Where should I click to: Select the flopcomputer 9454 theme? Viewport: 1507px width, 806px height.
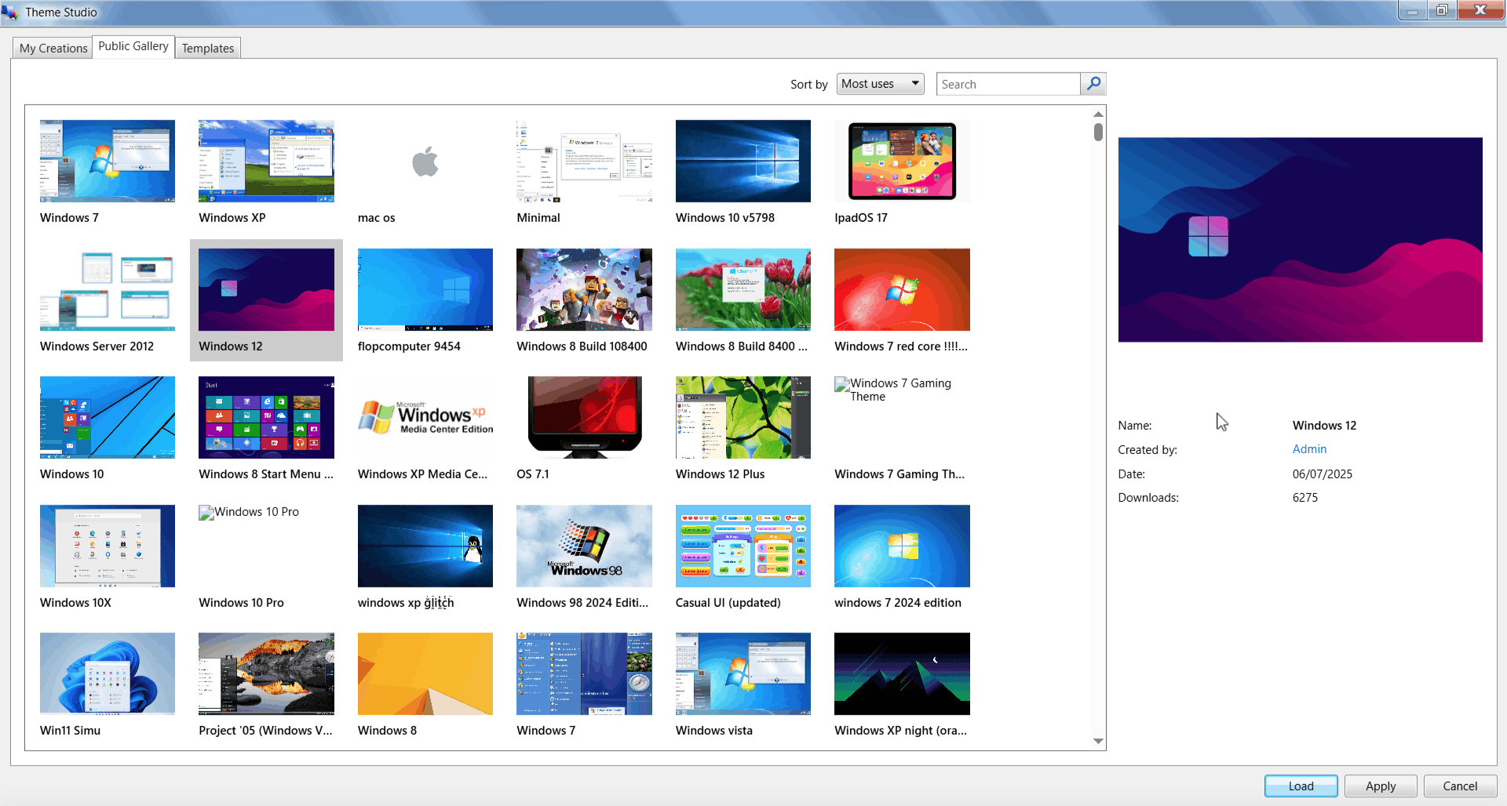425,289
